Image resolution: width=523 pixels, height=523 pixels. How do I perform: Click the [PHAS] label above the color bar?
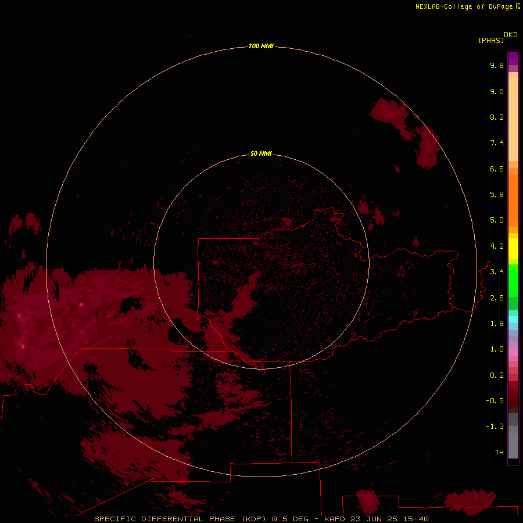491,40
